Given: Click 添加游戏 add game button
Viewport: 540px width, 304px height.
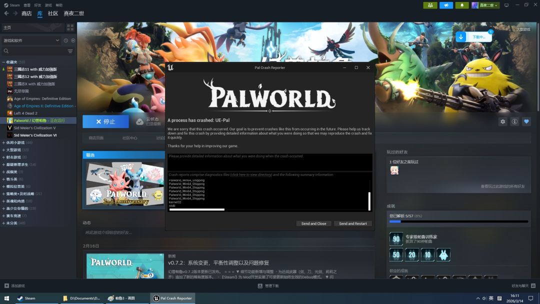Looking at the screenshot, I should tap(14, 286).
